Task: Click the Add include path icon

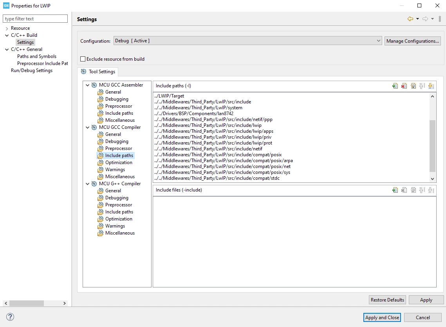Action: click(x=395, y=86)
